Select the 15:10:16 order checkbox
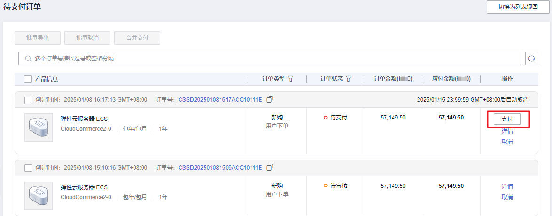The height and width of the screenshot is (216, 552). point(28,168)
